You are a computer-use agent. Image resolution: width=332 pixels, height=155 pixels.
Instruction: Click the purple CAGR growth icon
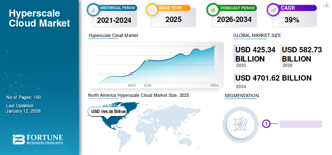coord(273,10)
